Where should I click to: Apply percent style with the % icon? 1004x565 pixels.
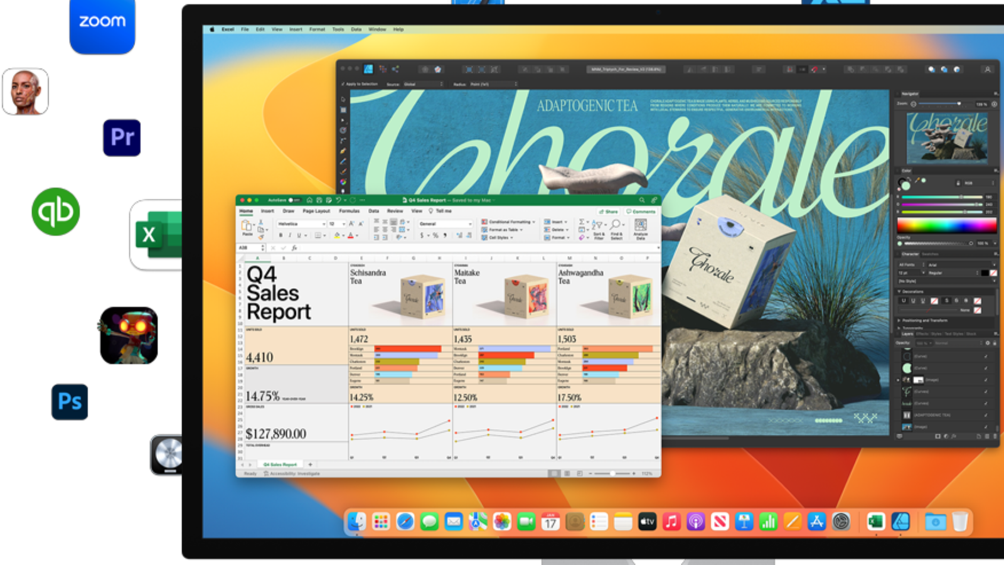[x=435, y=235]
